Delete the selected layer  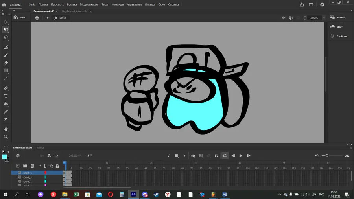coord(33,166)
